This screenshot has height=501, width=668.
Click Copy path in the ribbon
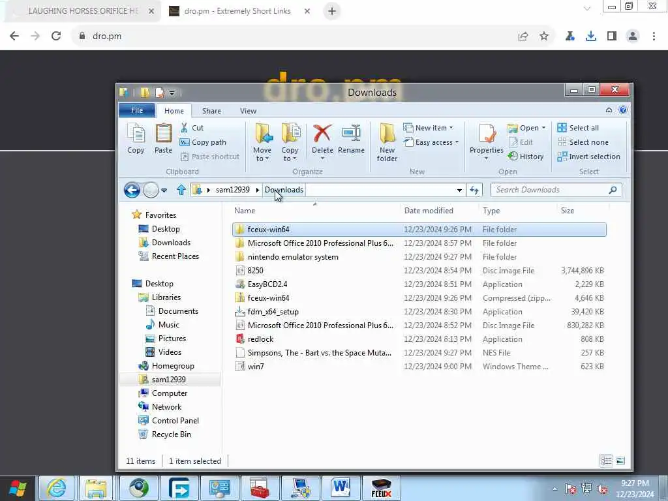(x=203, y=142)
